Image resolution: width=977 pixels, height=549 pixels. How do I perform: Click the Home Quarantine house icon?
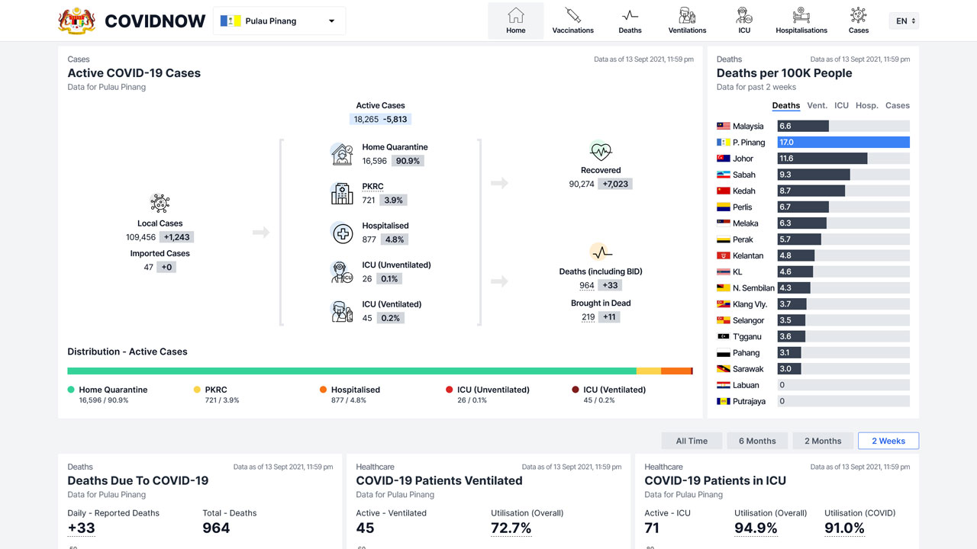pos(342,154)
